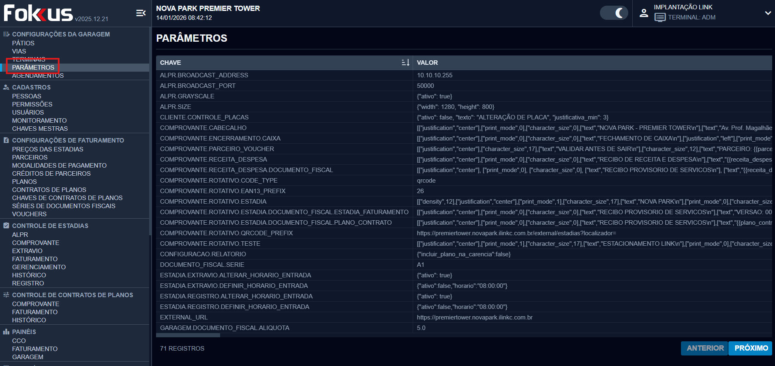Click the Configurações da Garagem section icon

click(6, 34)
